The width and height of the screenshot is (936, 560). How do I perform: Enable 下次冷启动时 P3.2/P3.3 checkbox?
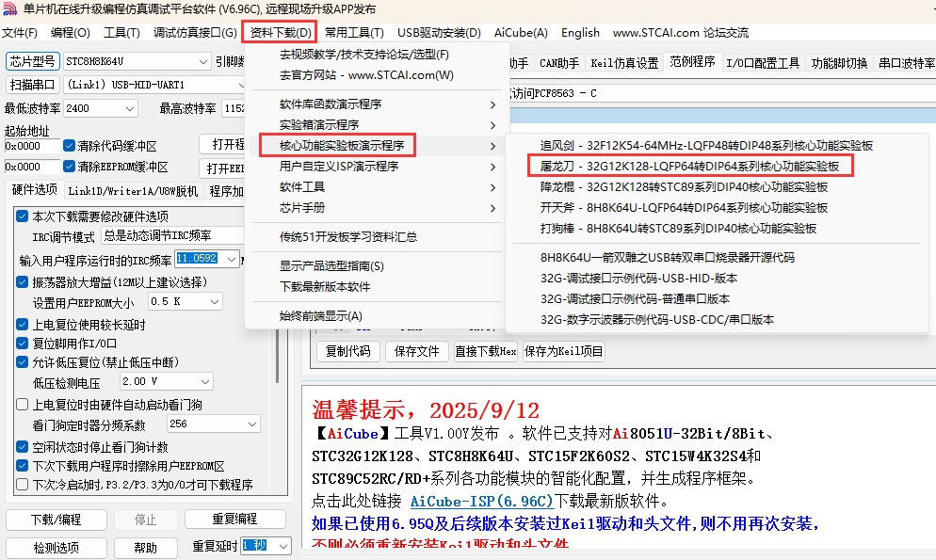(x=22, y=485)
